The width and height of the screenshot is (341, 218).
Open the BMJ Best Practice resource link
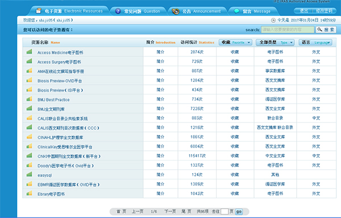(x=53, y=100)
